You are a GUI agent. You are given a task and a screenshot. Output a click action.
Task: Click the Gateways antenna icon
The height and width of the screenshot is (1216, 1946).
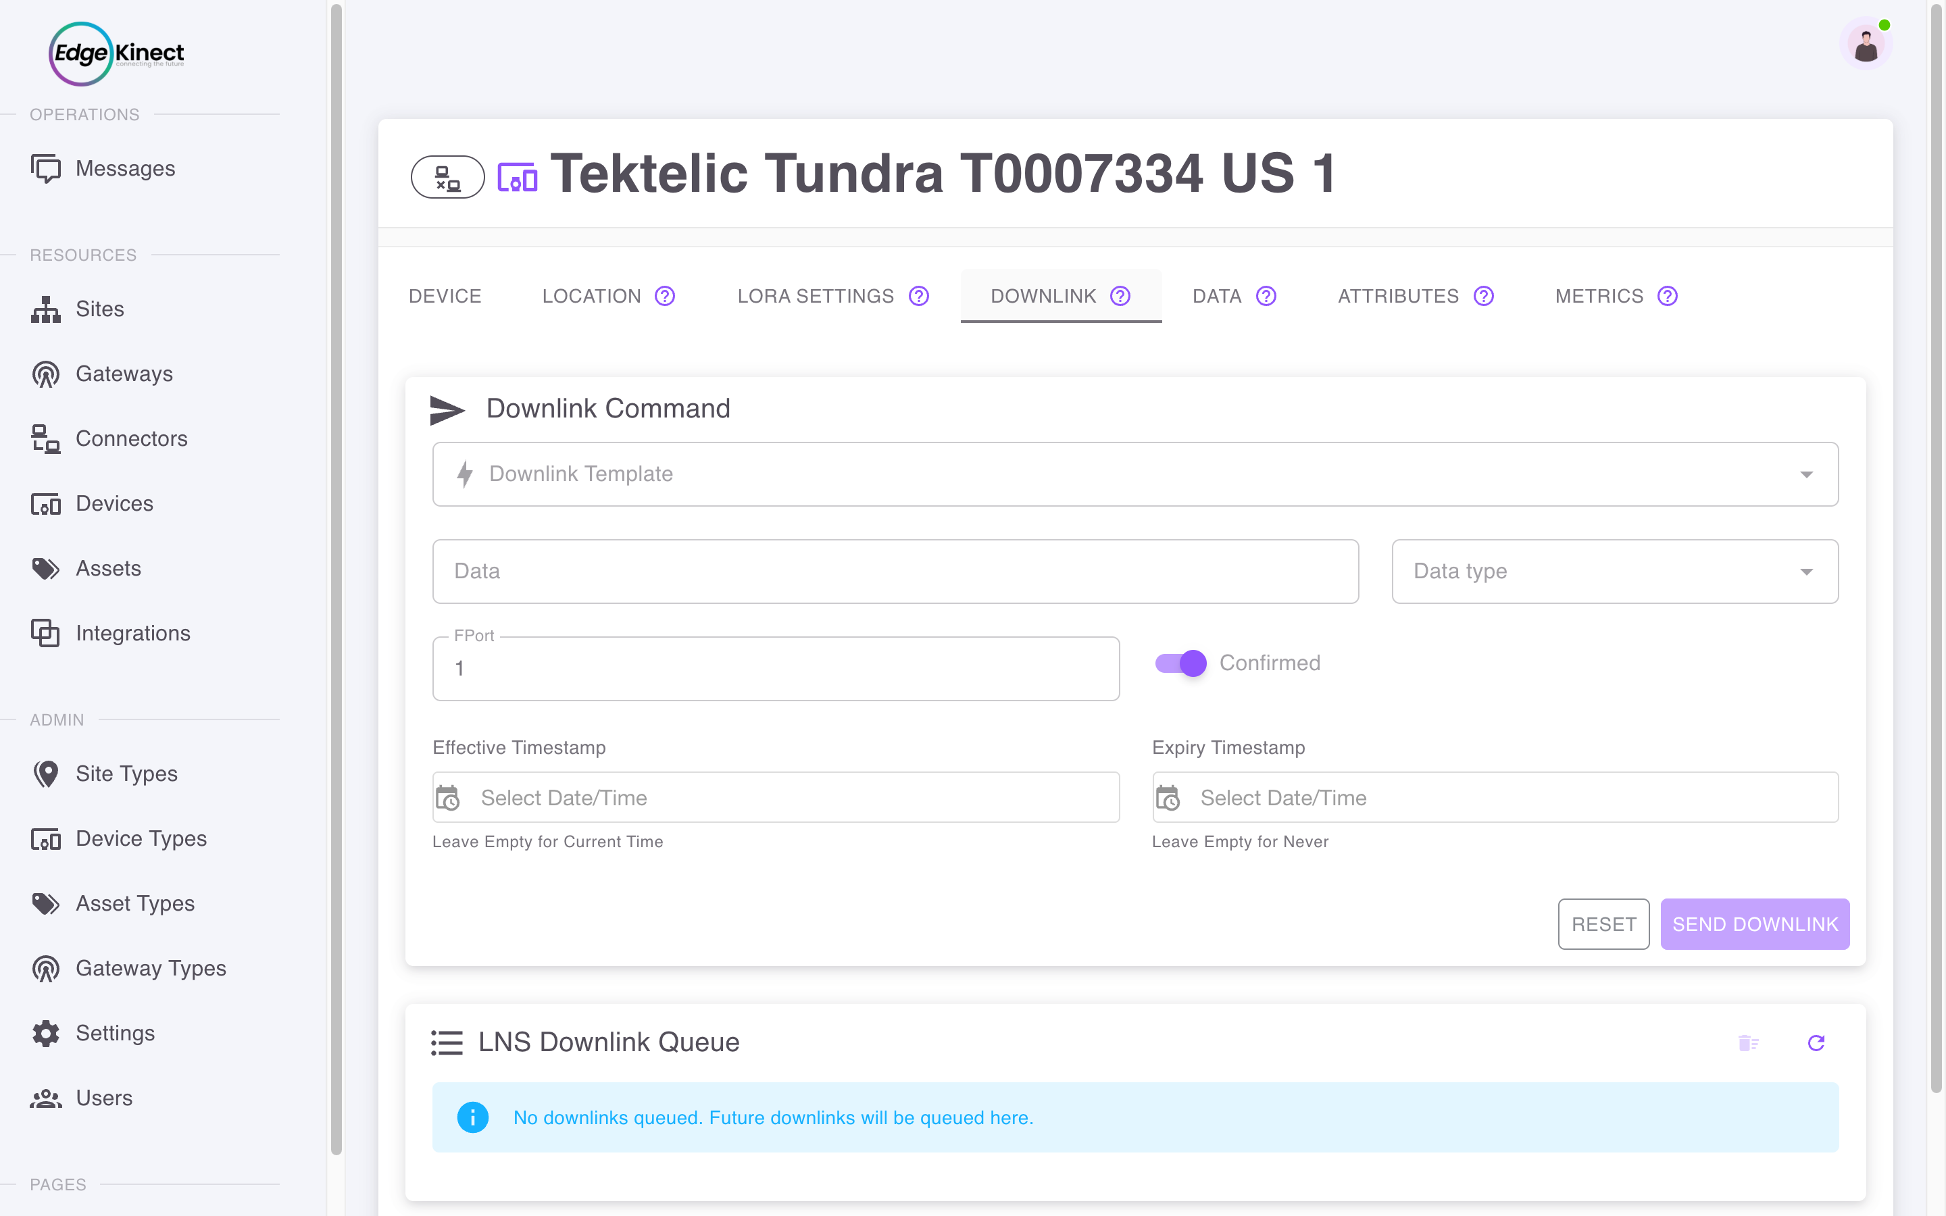pyautogui.click(x=46, y=374)
